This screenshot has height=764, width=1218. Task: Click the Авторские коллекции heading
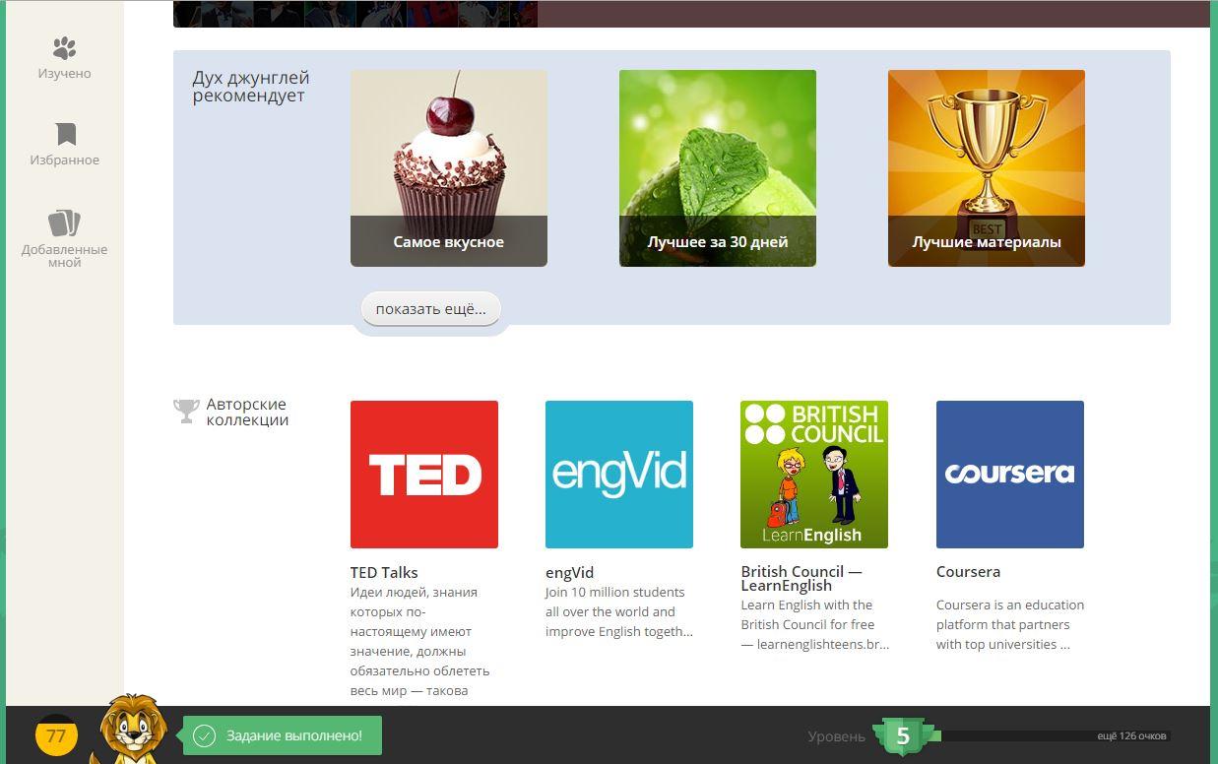tap(247, 412)
